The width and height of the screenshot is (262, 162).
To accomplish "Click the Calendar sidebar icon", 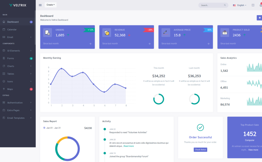I will click(4, 29).
